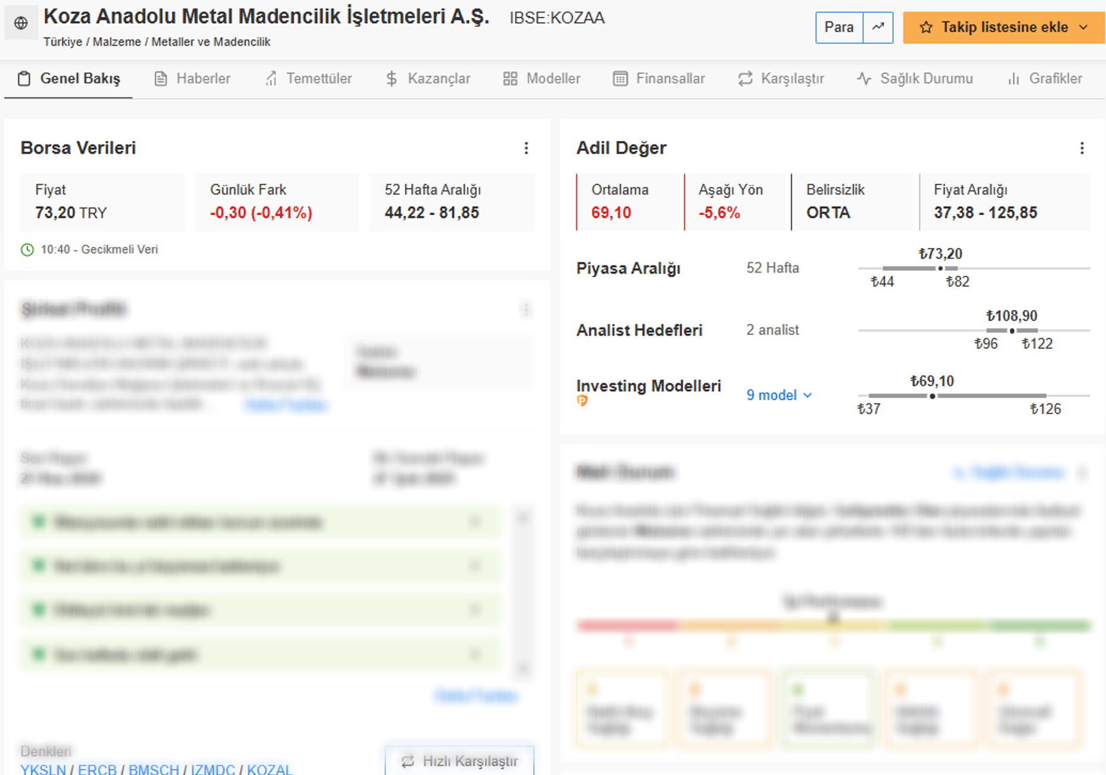Click the orange Pro badge under Investing Modelleri
1106x775 pixels.
coord(582,401)
